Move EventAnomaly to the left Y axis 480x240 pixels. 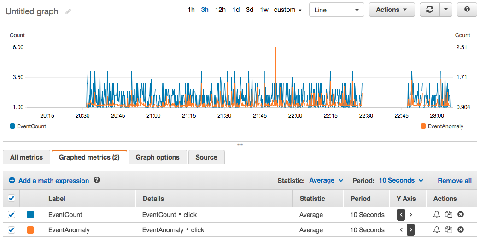coord(401,230)
